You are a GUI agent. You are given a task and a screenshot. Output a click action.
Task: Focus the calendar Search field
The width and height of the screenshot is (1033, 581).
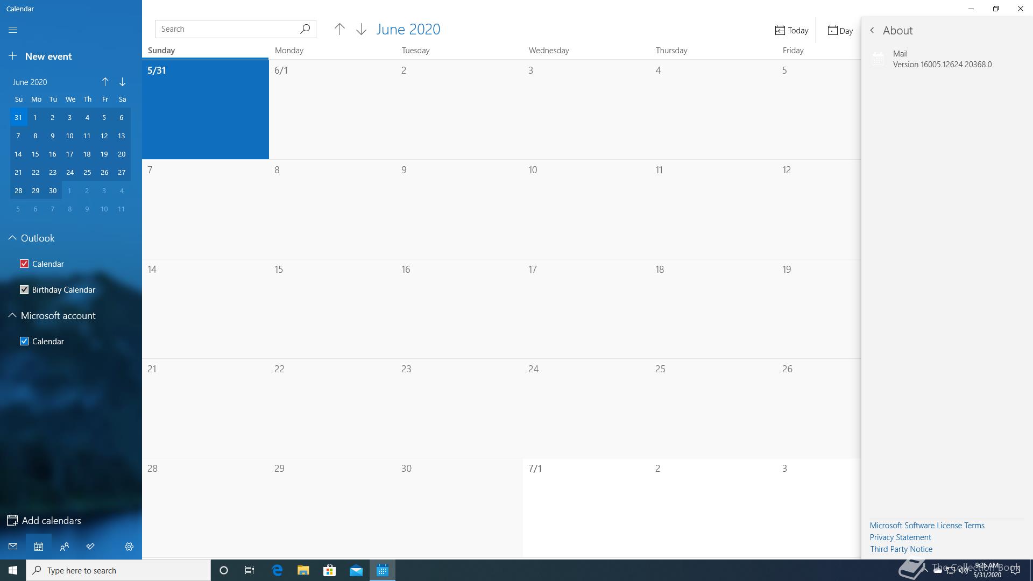[x=235, y=29]
